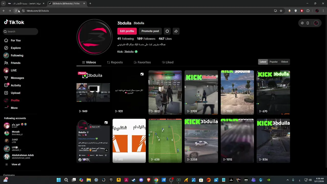The image size is (327, 184).
Task: Click the top-right compass icon
Action: click(302, 23)
